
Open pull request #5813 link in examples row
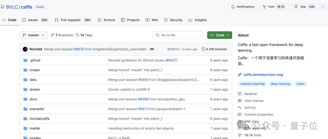143,109
